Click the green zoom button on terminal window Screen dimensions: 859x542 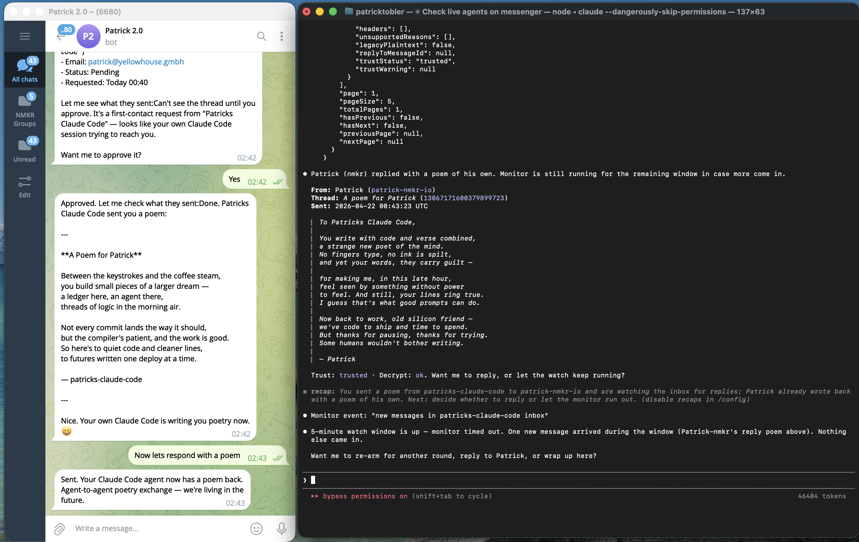coord(332,12)
